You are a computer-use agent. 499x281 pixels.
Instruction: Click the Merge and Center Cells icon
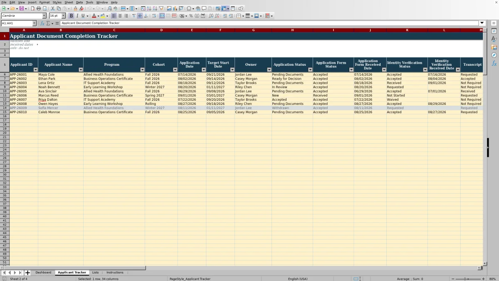tap(162, 16)
